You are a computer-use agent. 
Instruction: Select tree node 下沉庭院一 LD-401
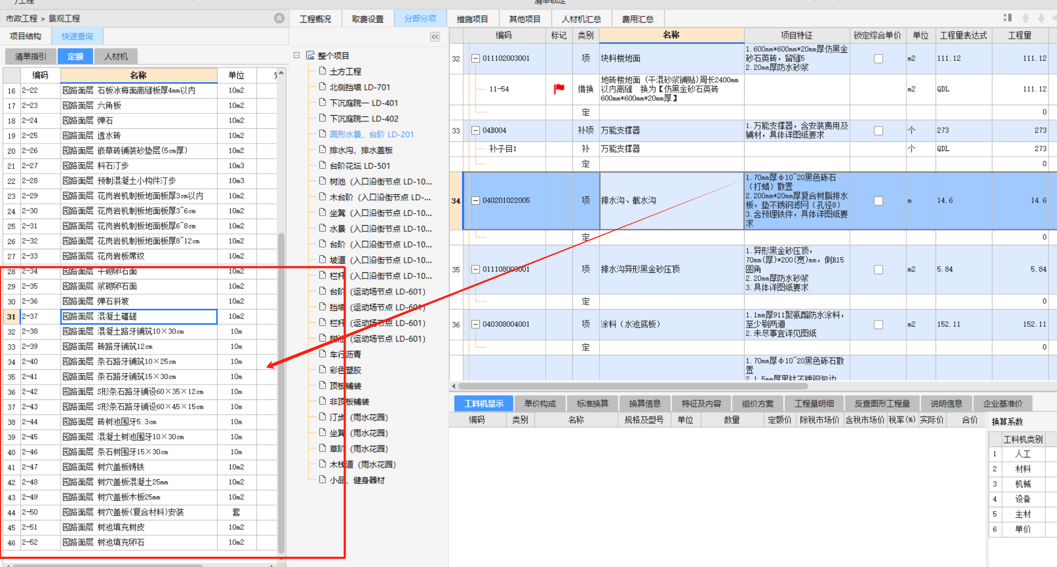(x=364, y=103)
